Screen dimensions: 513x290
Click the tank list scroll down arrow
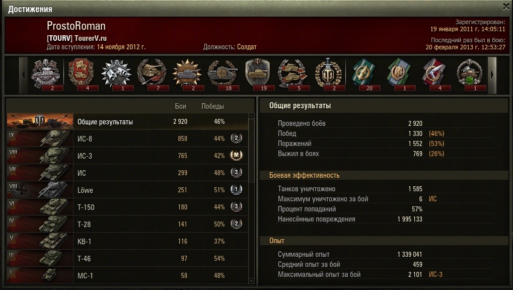[251, 280]
